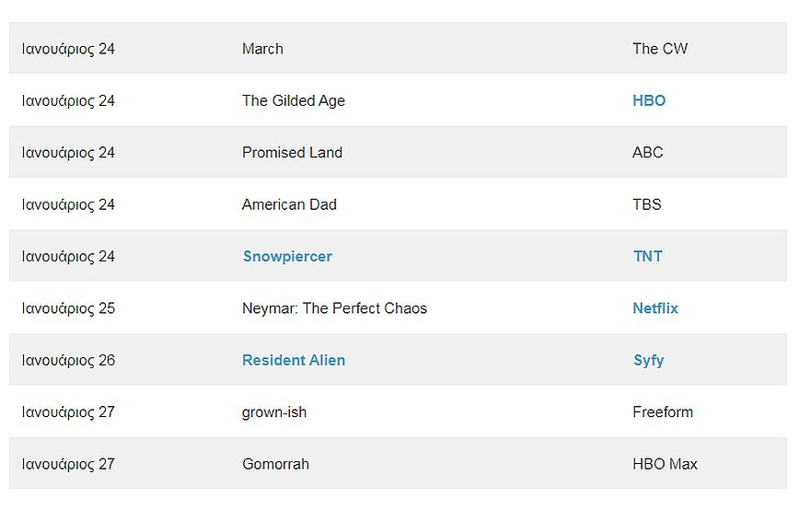Screen dimensions: 799x510
Task: Click the Ιανουάριος 25 date cell
Action: point(68,308)
